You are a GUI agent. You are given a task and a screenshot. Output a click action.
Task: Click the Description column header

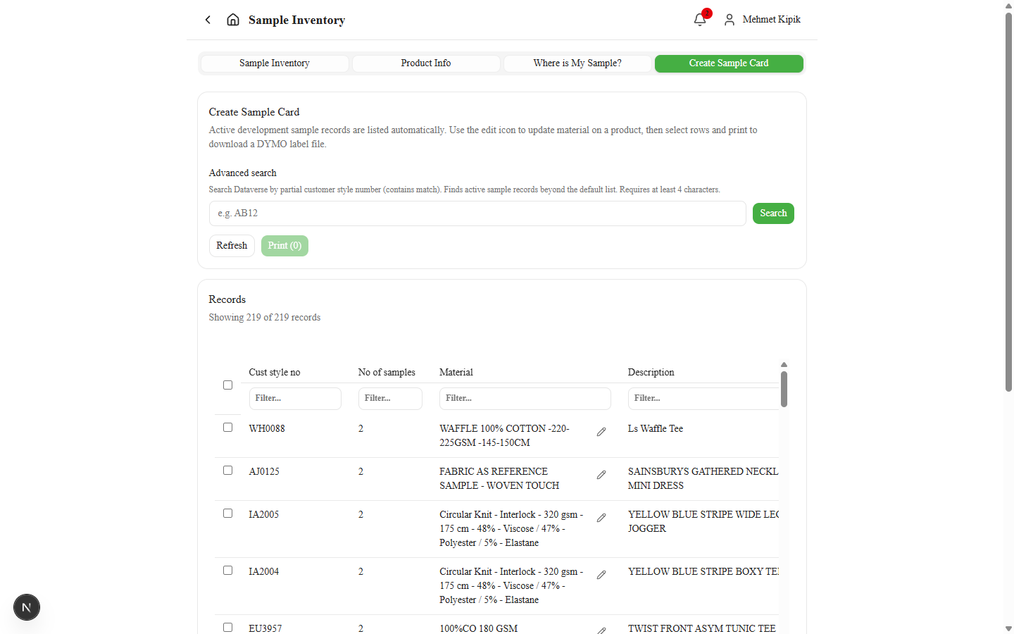[x=651, y=373]
